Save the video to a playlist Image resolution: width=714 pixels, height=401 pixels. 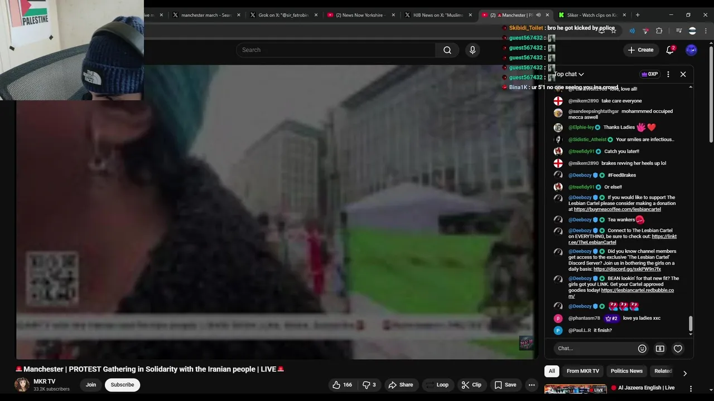[x=505, y=385]
